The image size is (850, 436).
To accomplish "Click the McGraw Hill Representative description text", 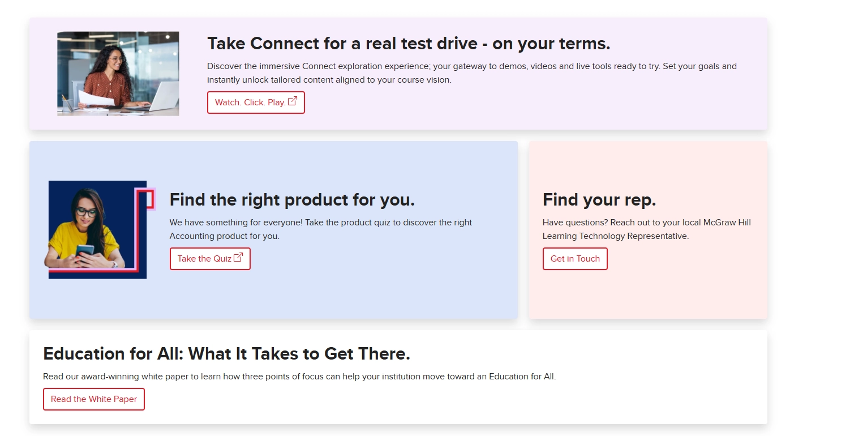I will pyautogui.click(x=646, y=229).
